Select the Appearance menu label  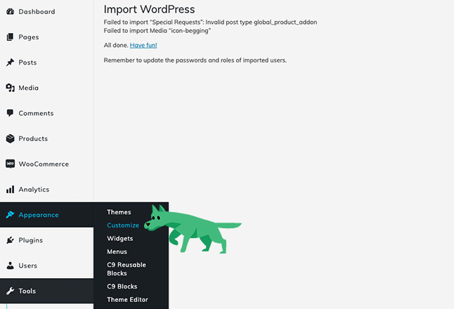[39, 215]
